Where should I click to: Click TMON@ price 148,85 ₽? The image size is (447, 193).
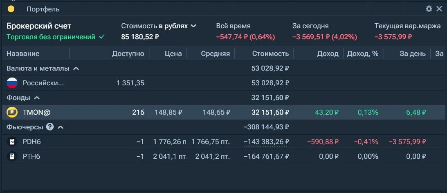click(x=168, y=113)
